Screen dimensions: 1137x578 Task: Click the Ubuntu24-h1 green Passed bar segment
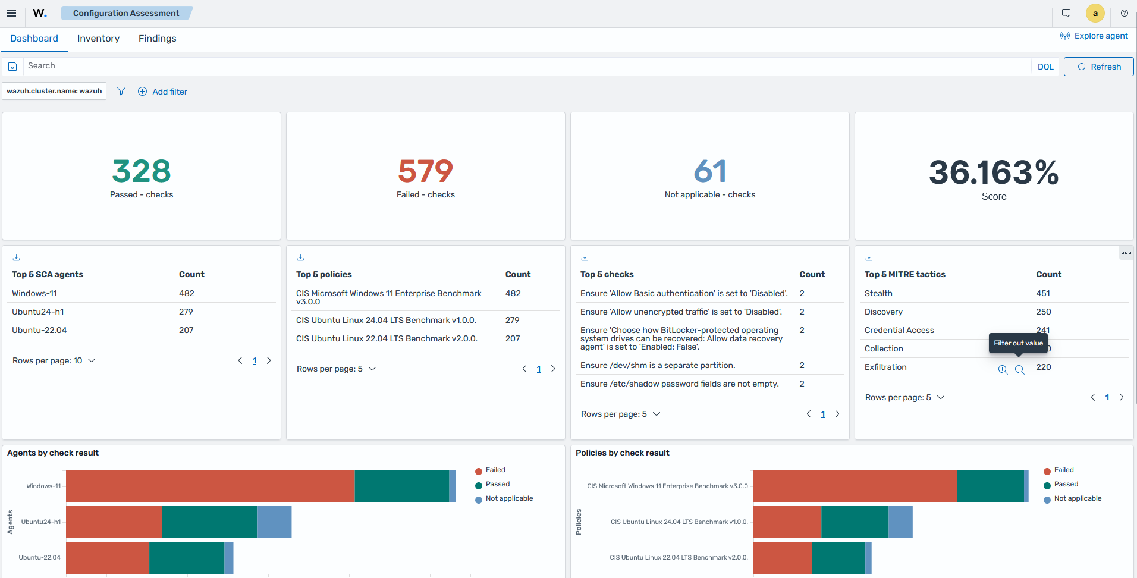(x=209, y=522)
